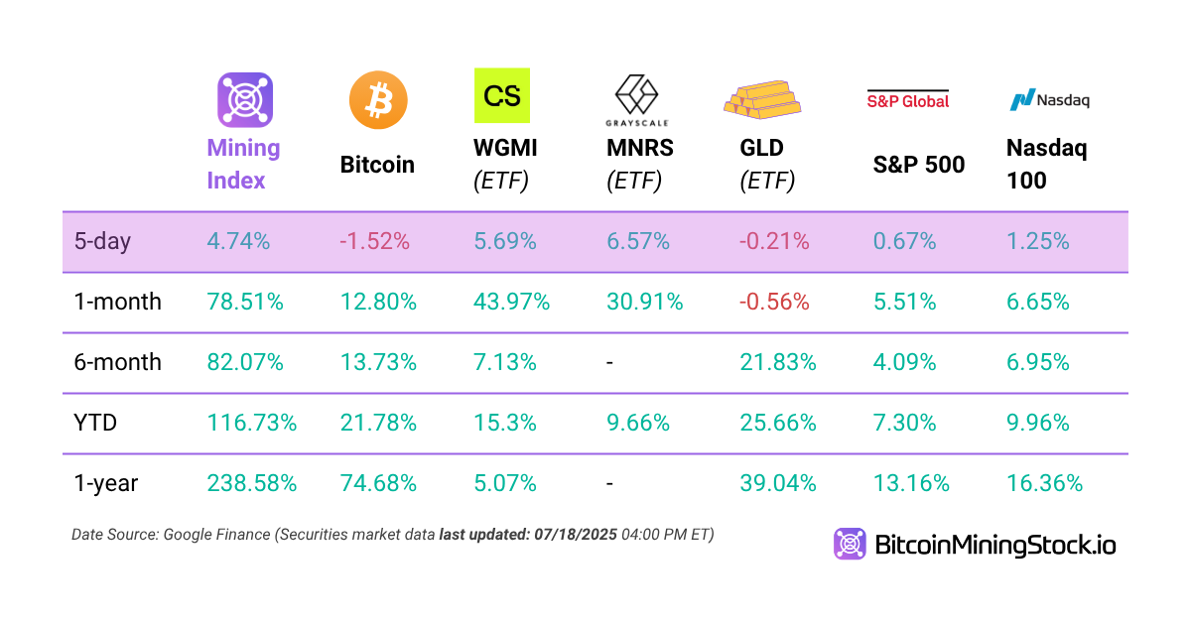Image resolution: width=1191 pixels, height=625 pixels.
Task: Click the Nasdaq 100 column header
Action: point(1046,164)
